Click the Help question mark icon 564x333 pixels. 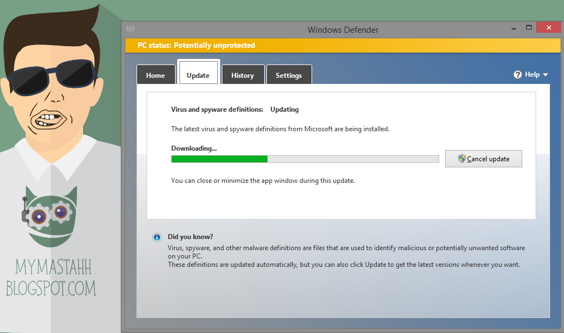pos(518,74)
